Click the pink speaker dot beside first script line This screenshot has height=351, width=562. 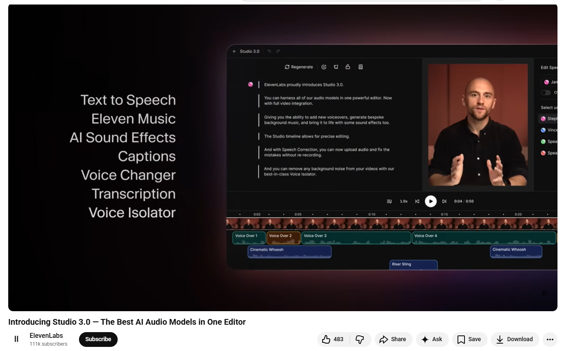250,85
